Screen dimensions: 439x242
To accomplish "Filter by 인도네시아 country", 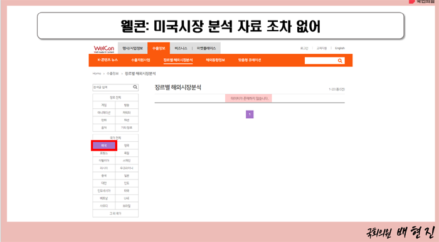I will (x=104, y=191).
